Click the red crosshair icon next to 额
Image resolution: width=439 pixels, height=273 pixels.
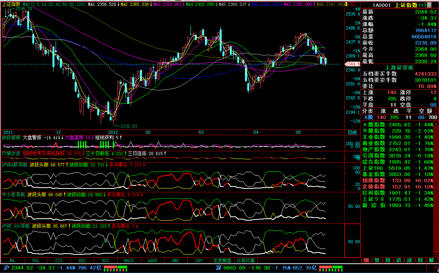coord(436,111)
